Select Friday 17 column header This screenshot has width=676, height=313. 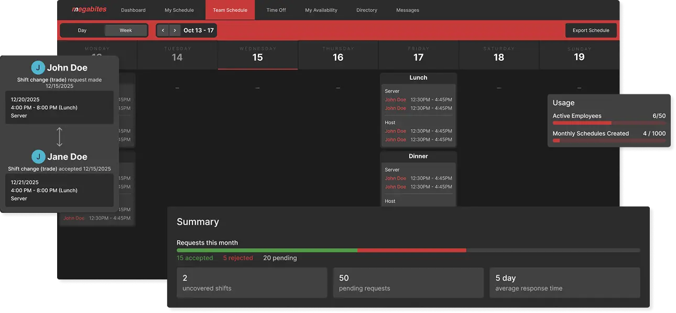point(418,55)
